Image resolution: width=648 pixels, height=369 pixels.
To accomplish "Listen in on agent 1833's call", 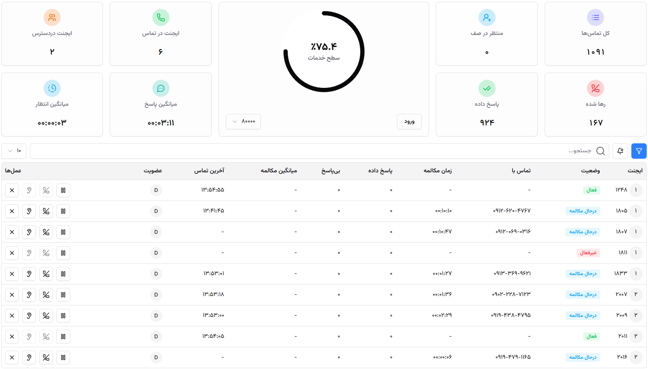I will pos(29,274).
